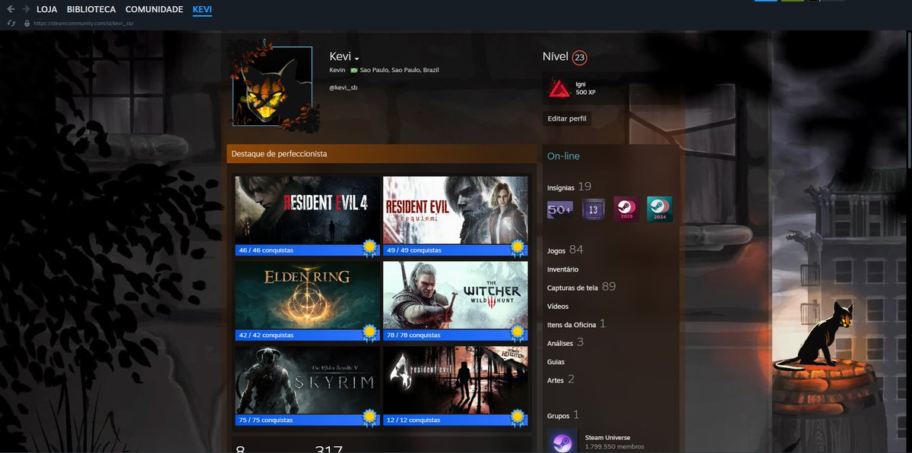Screen dimensions: 912x453
Task: Open The Witcher Wild Hunt thumbnail
Action: click(x=455, y=295)
